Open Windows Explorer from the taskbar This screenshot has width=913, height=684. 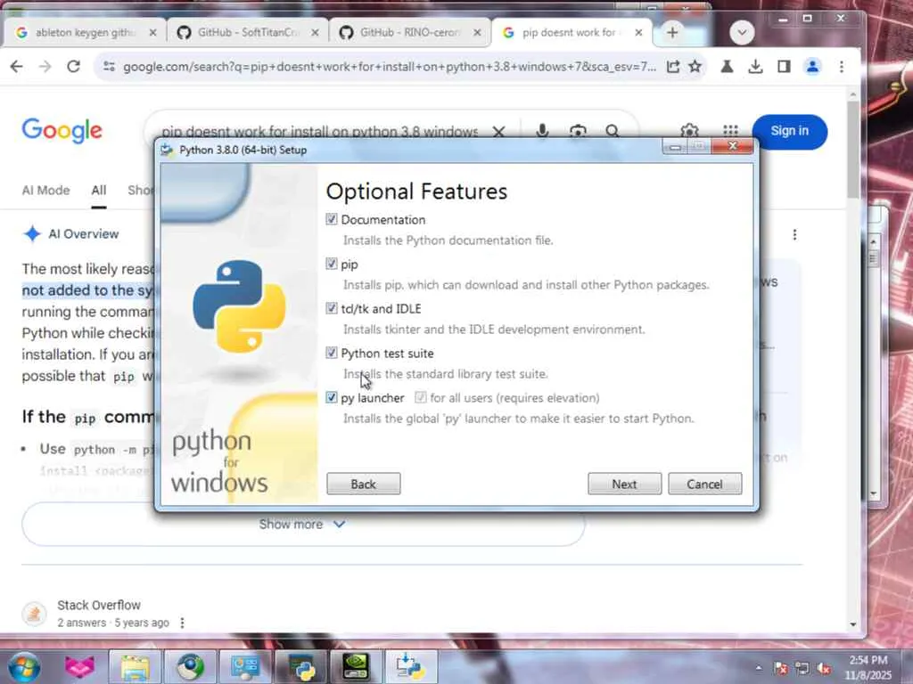[x=136, y=666]
